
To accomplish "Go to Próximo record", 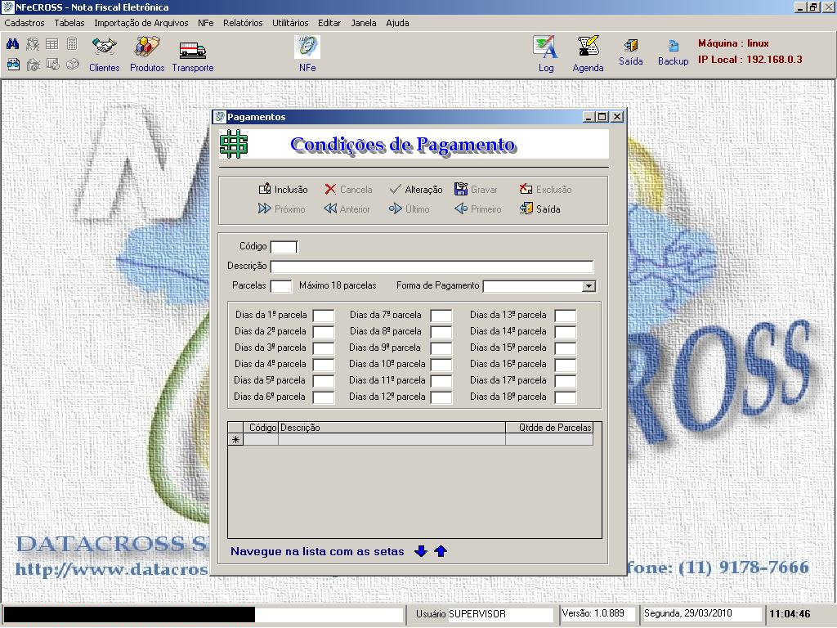I will pyautogui.click(x=281, y=209).
